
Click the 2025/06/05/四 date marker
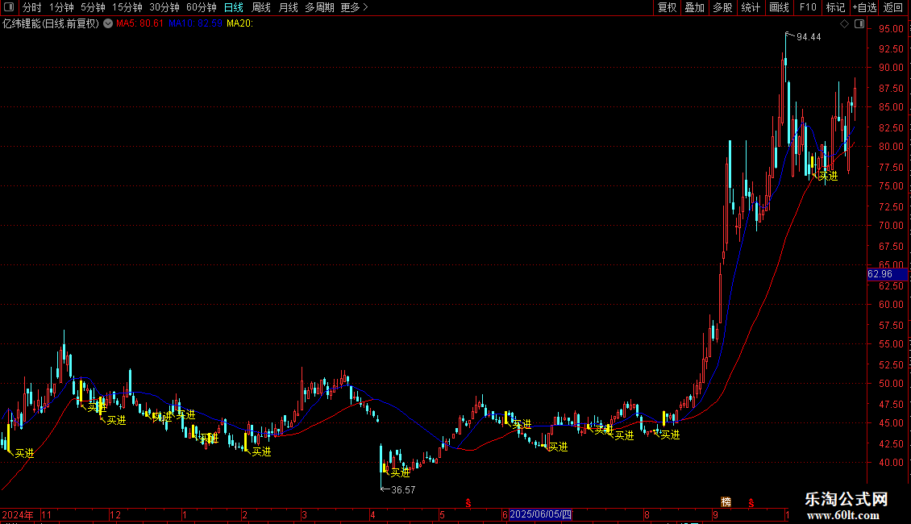pyautogui.click(x=540, y=514)
